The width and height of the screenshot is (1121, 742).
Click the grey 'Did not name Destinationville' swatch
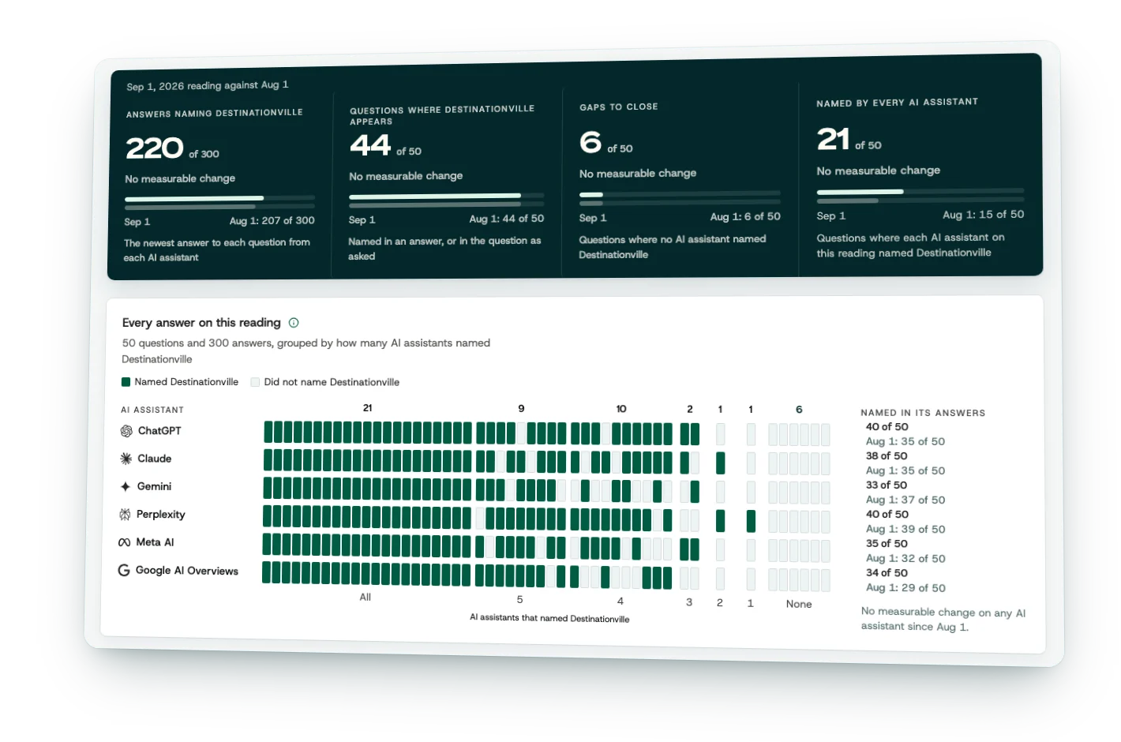coord(255,382)
